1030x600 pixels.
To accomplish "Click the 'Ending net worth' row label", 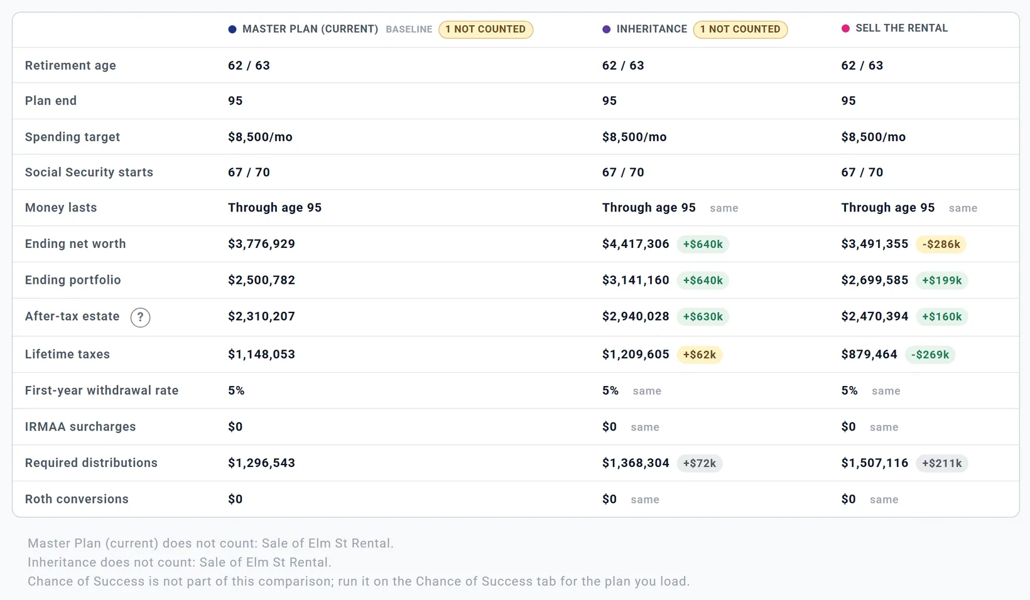I will [x=75, y=244].
